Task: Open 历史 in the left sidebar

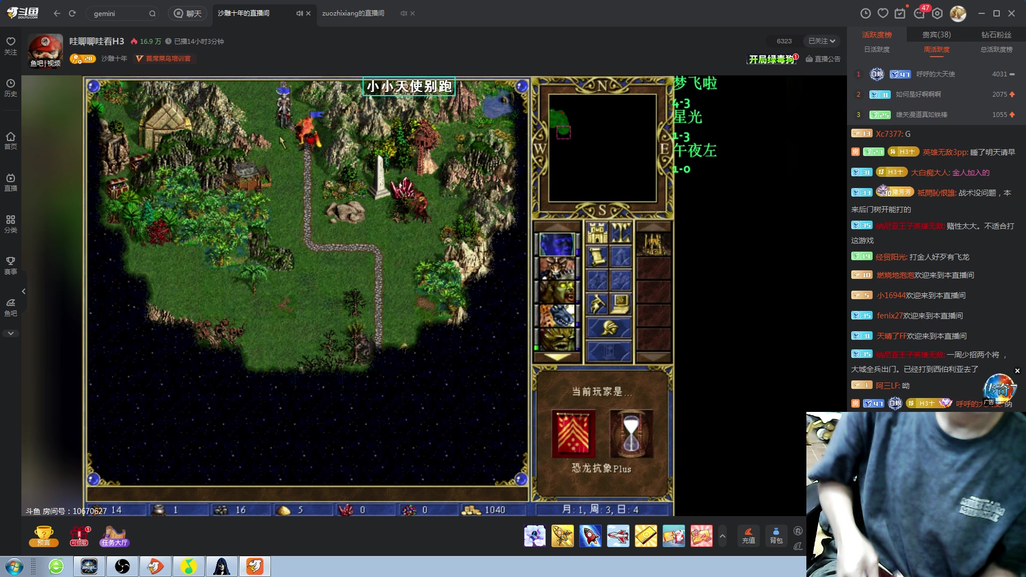Action: [11, 88]
